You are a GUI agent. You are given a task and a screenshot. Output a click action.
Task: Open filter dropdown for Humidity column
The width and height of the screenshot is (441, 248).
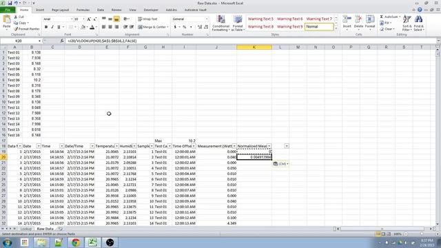click(x=134, y=146)
